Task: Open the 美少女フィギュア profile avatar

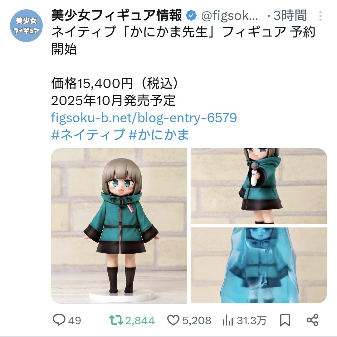Action: tap(26, 26)
